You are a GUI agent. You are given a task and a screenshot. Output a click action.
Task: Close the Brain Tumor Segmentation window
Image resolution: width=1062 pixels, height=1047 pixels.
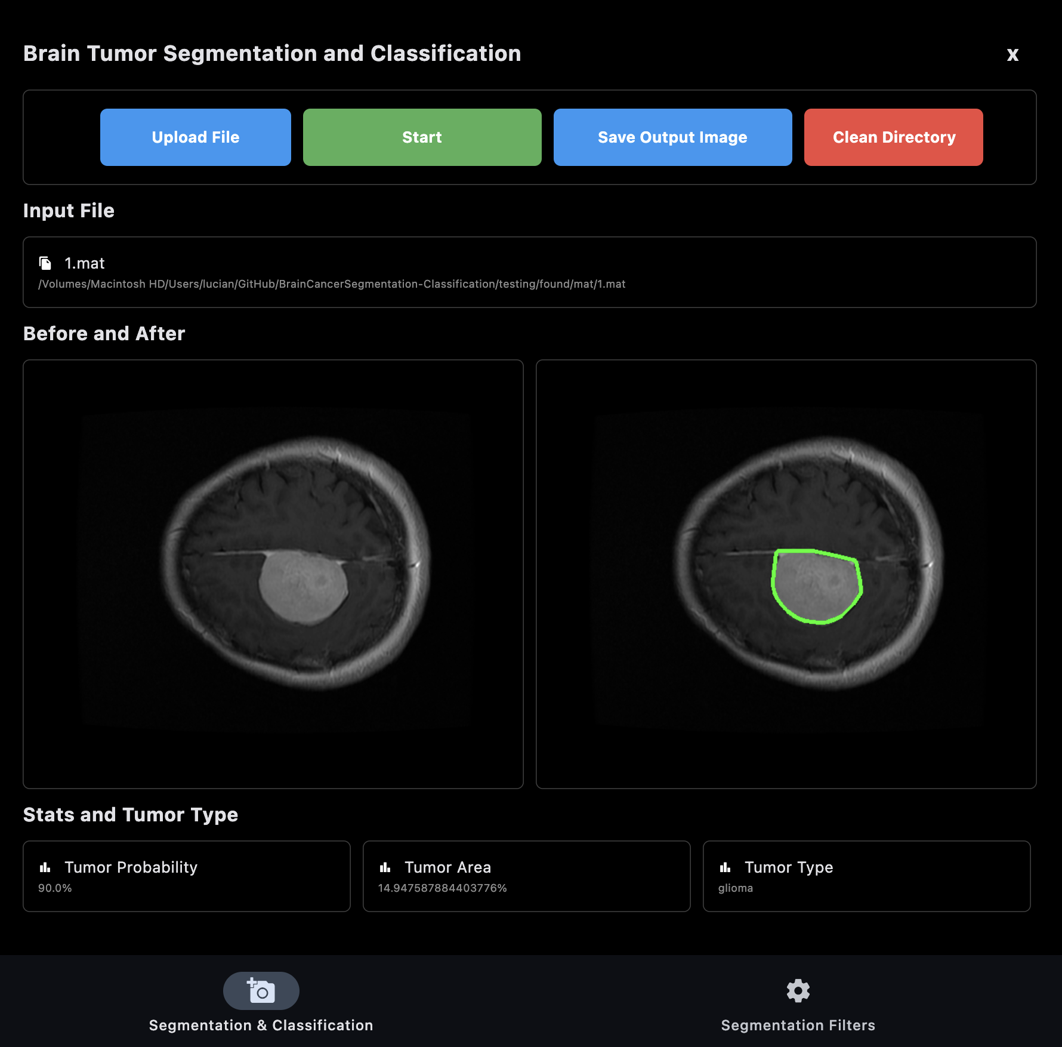point(1012,54)
